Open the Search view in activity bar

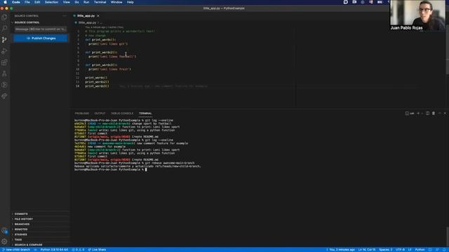tap(4, 28)
